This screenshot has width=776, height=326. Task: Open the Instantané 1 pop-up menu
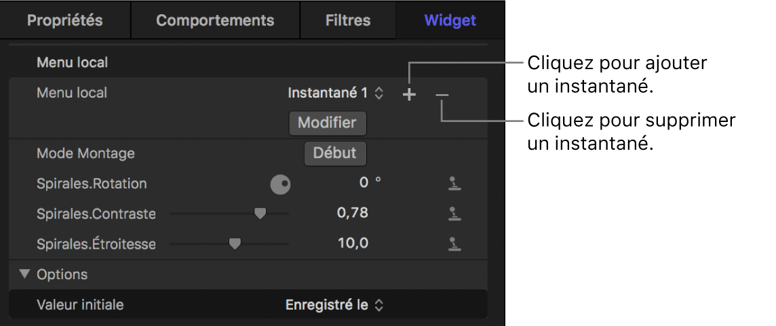pyautogui.click(x=336, y=94)
